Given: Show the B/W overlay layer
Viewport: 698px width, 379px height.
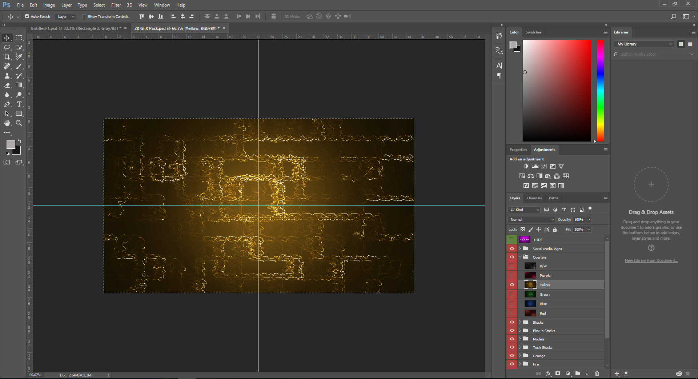Looking at the screenshot, I should 512,266.
